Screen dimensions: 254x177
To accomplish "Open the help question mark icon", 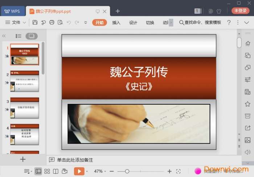I will point(229,22).
